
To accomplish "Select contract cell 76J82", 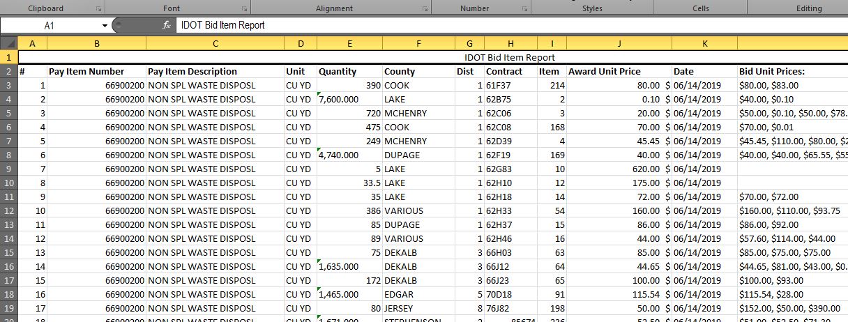I will click(x=510, y=308).
